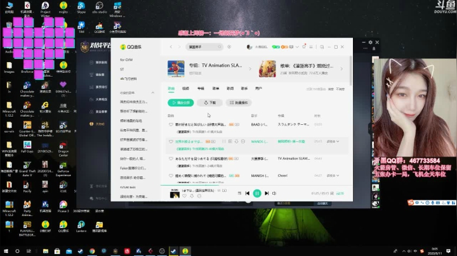Click the 批量操作 batch operation button
The width and height of the screenshot is (457, 256).
pyautogui.click(x=239, y=103)
